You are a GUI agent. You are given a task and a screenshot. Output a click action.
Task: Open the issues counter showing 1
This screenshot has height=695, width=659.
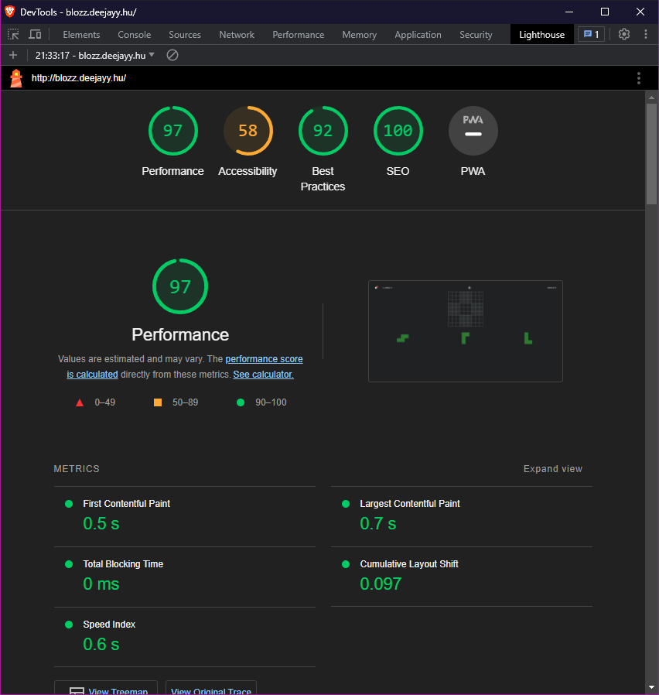tap(591, 34)
